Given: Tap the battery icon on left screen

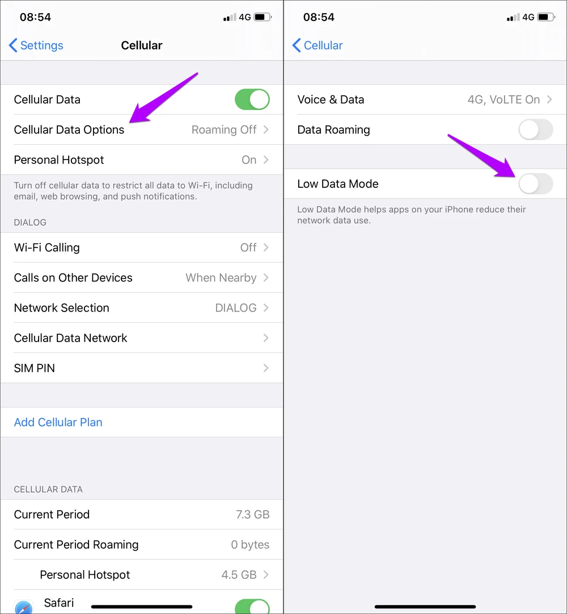Looking at the screenshot, I should tap(263, 17).
